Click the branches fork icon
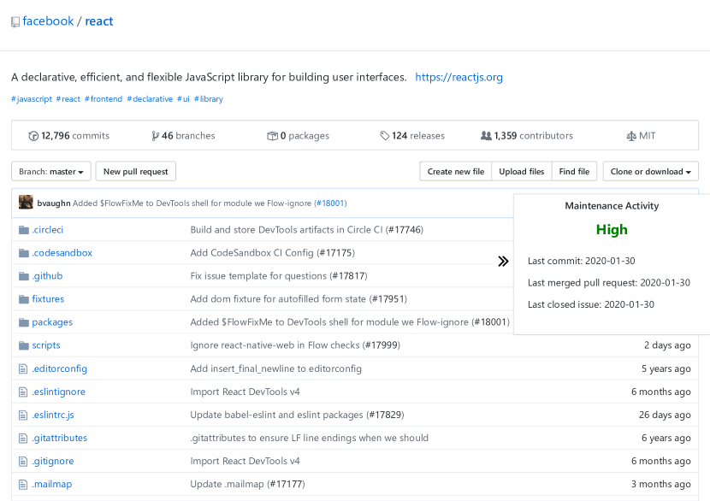 156,136
